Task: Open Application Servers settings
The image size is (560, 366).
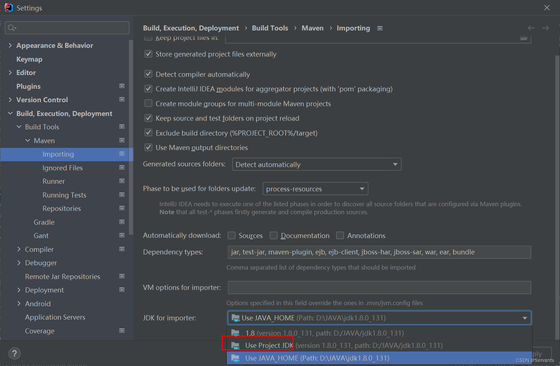Action: [x=55, y=317]
